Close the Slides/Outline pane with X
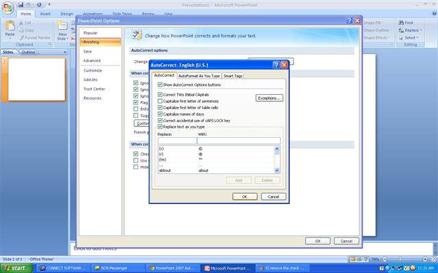The width and height of the screenshot is (438, 273). pyautogui.click(x=65, y=52)
